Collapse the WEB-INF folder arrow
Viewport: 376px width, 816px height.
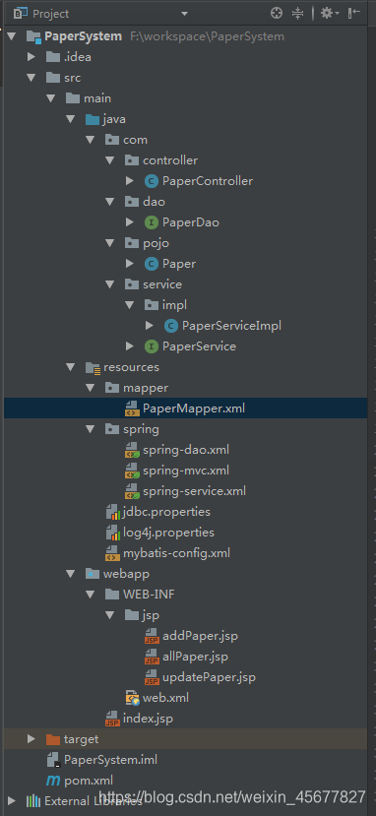tap(91, 595)
